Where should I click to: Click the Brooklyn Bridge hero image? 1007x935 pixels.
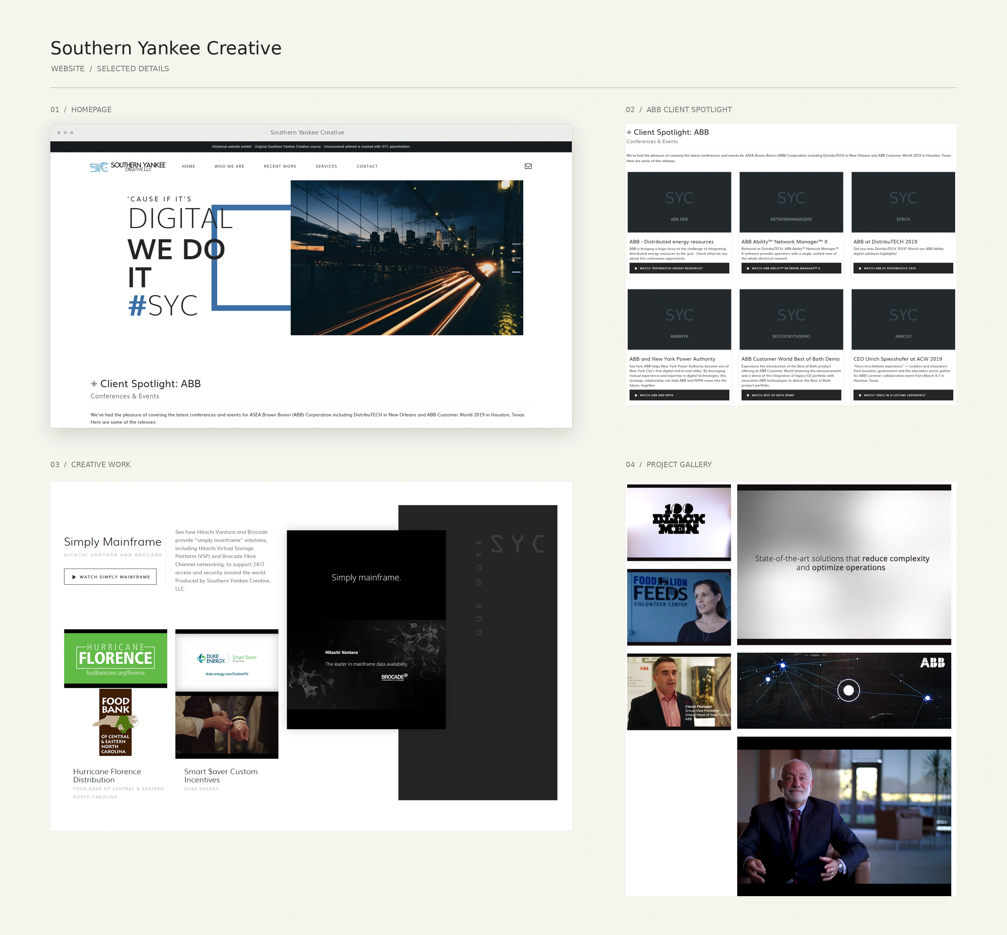click(x=406, y=257)
